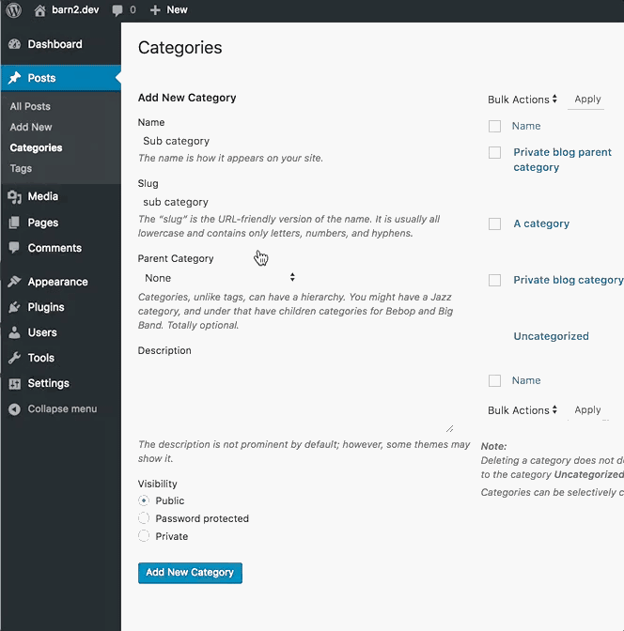Click the Dashboard gauge icon

14,44
